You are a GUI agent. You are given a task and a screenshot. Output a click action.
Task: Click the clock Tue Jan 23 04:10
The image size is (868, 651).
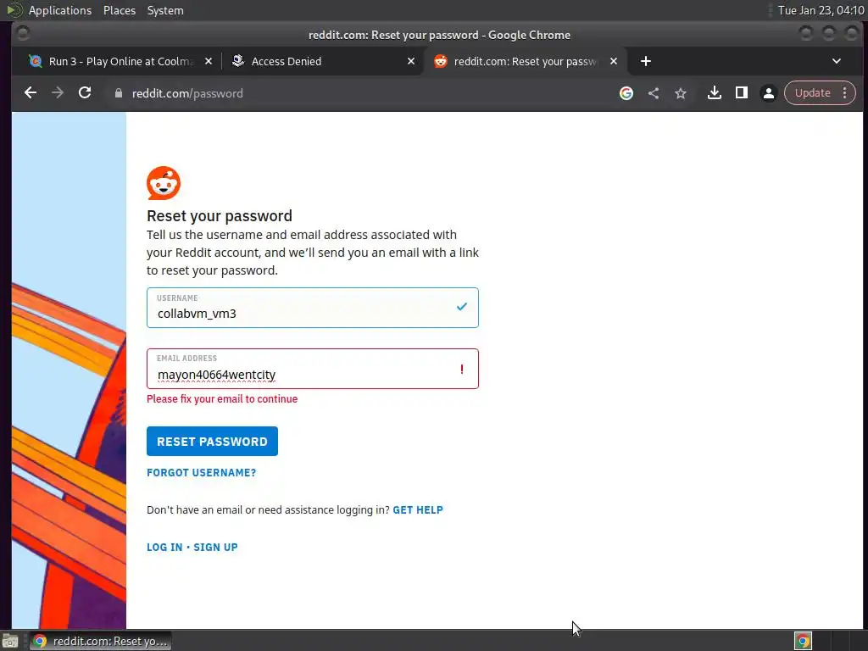(821, 10)
